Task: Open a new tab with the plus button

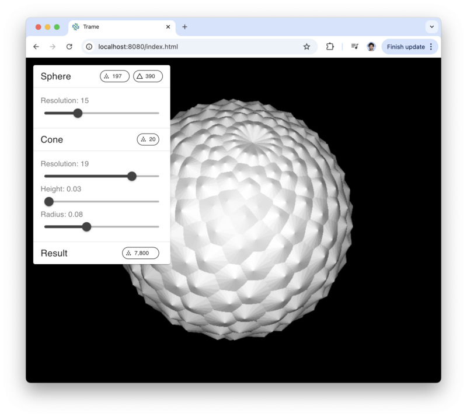Action: tap(185, 26)
